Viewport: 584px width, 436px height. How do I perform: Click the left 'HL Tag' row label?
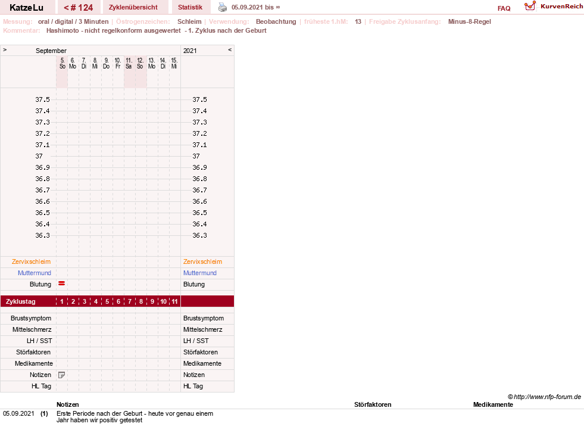(41, 386)
